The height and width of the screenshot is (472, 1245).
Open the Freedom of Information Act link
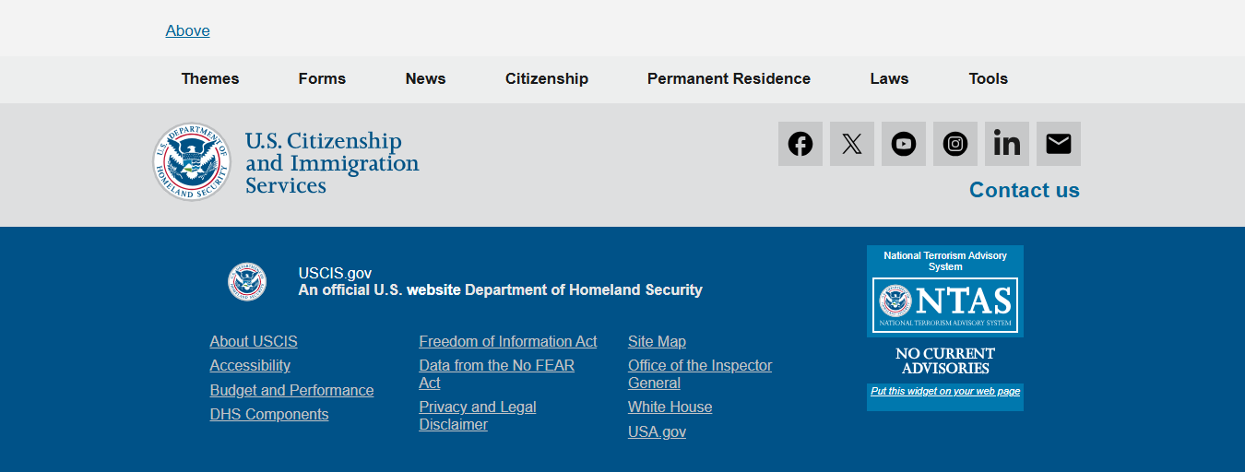(508, 342)
